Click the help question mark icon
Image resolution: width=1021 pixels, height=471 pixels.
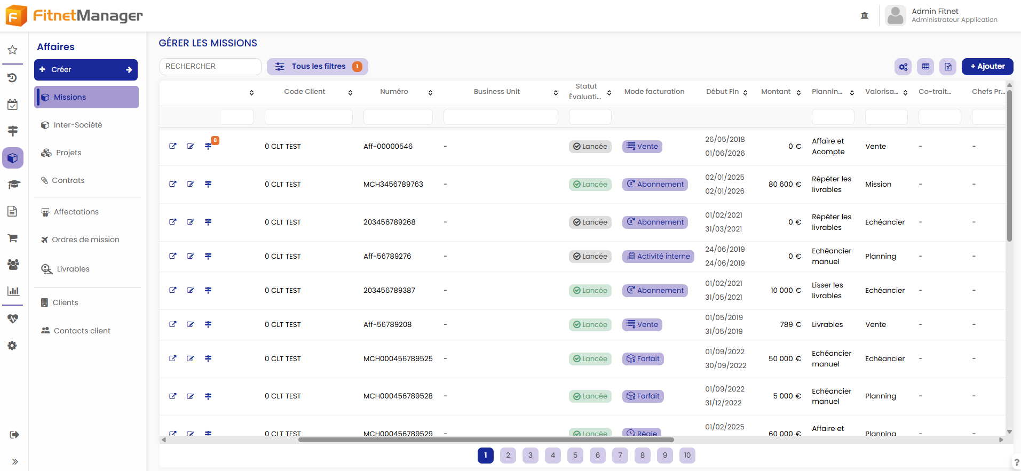pos(1016,462)
